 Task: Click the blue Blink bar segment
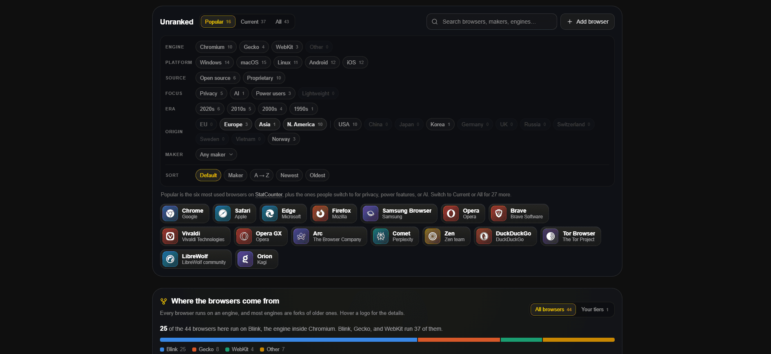[289, 340]
